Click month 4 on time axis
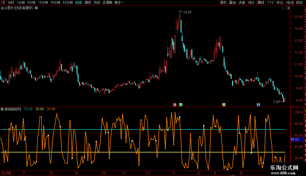Image resolution: width=306 pixels, height=176 pixels. [241, 173]
